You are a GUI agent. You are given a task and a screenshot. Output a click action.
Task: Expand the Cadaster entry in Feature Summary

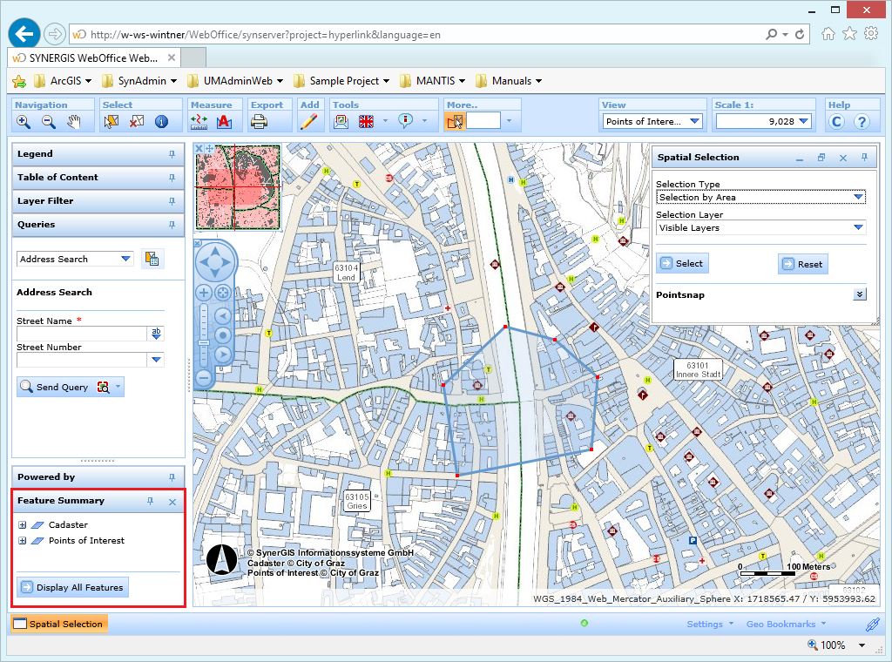click(x=22, y=524)
